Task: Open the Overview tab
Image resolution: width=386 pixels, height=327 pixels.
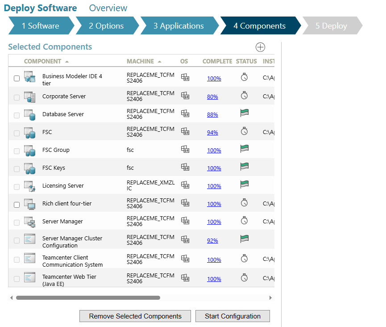Action: pos(108,8)
